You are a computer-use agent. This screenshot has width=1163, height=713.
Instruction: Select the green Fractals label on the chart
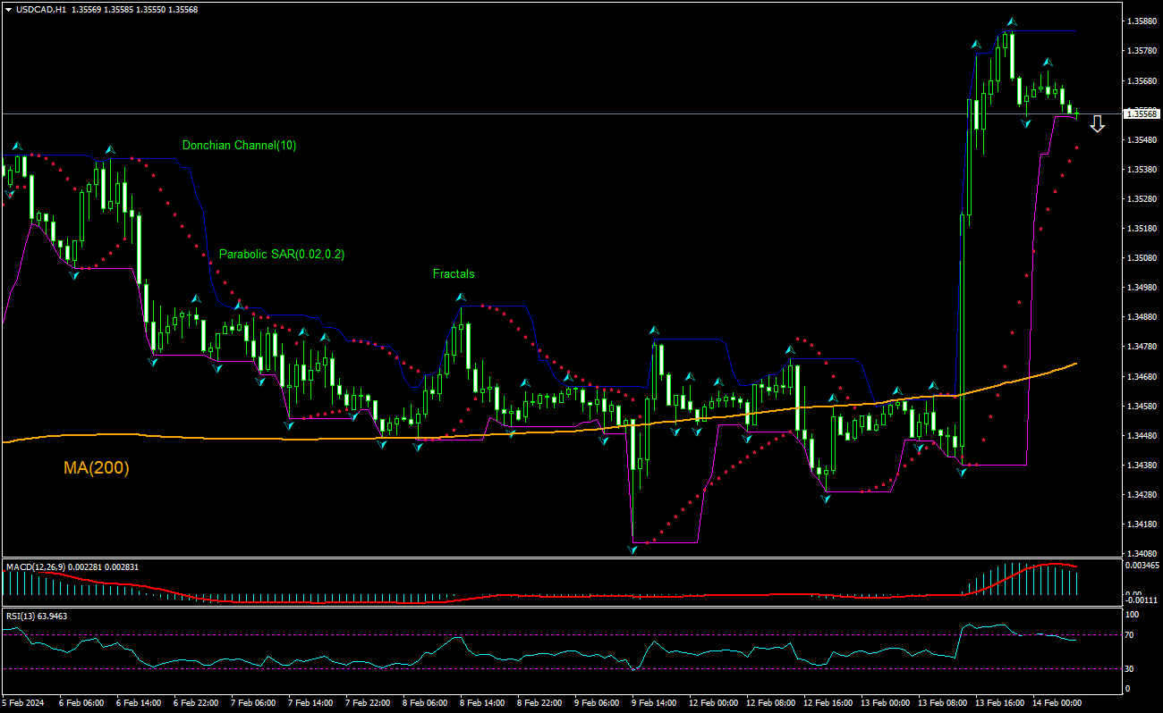coord(454,274)
